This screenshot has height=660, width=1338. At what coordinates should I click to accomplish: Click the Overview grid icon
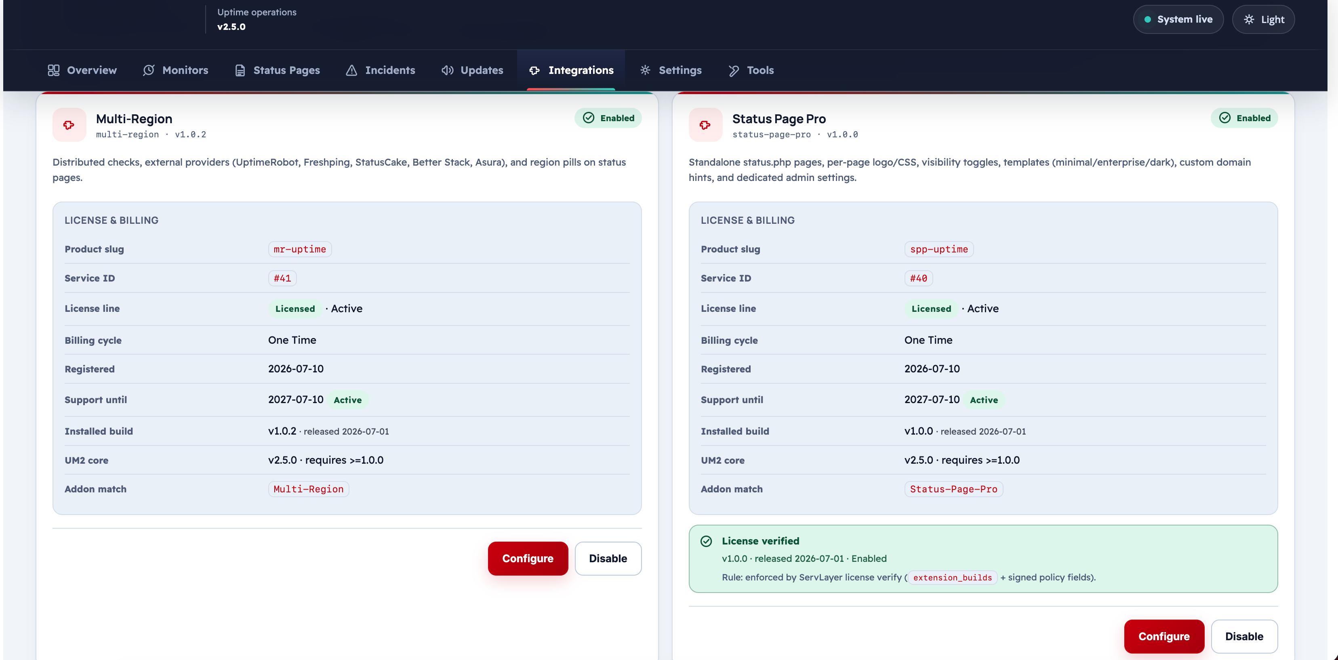(x=53, y=70)
